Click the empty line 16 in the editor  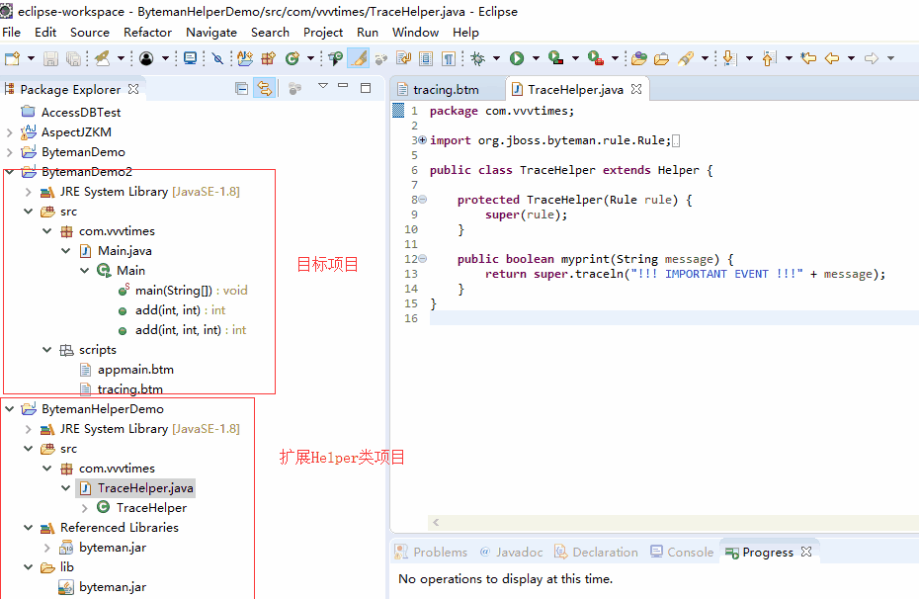click(x=674, y=318)
